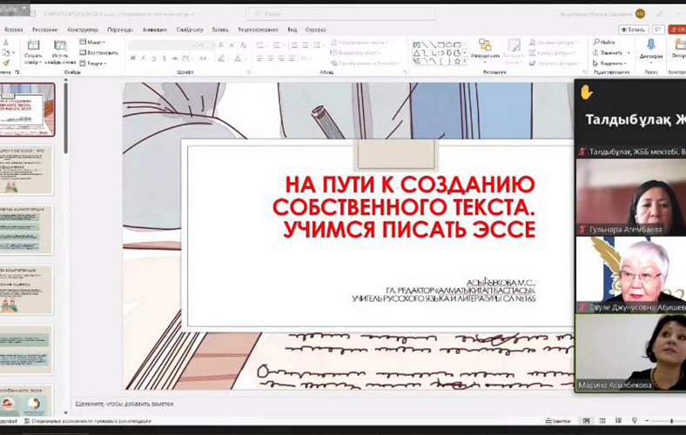This screenshot has width=686, height=435.
Task: Click the accessibility recommendations text in the status bar
Action: tap(87, 419)
